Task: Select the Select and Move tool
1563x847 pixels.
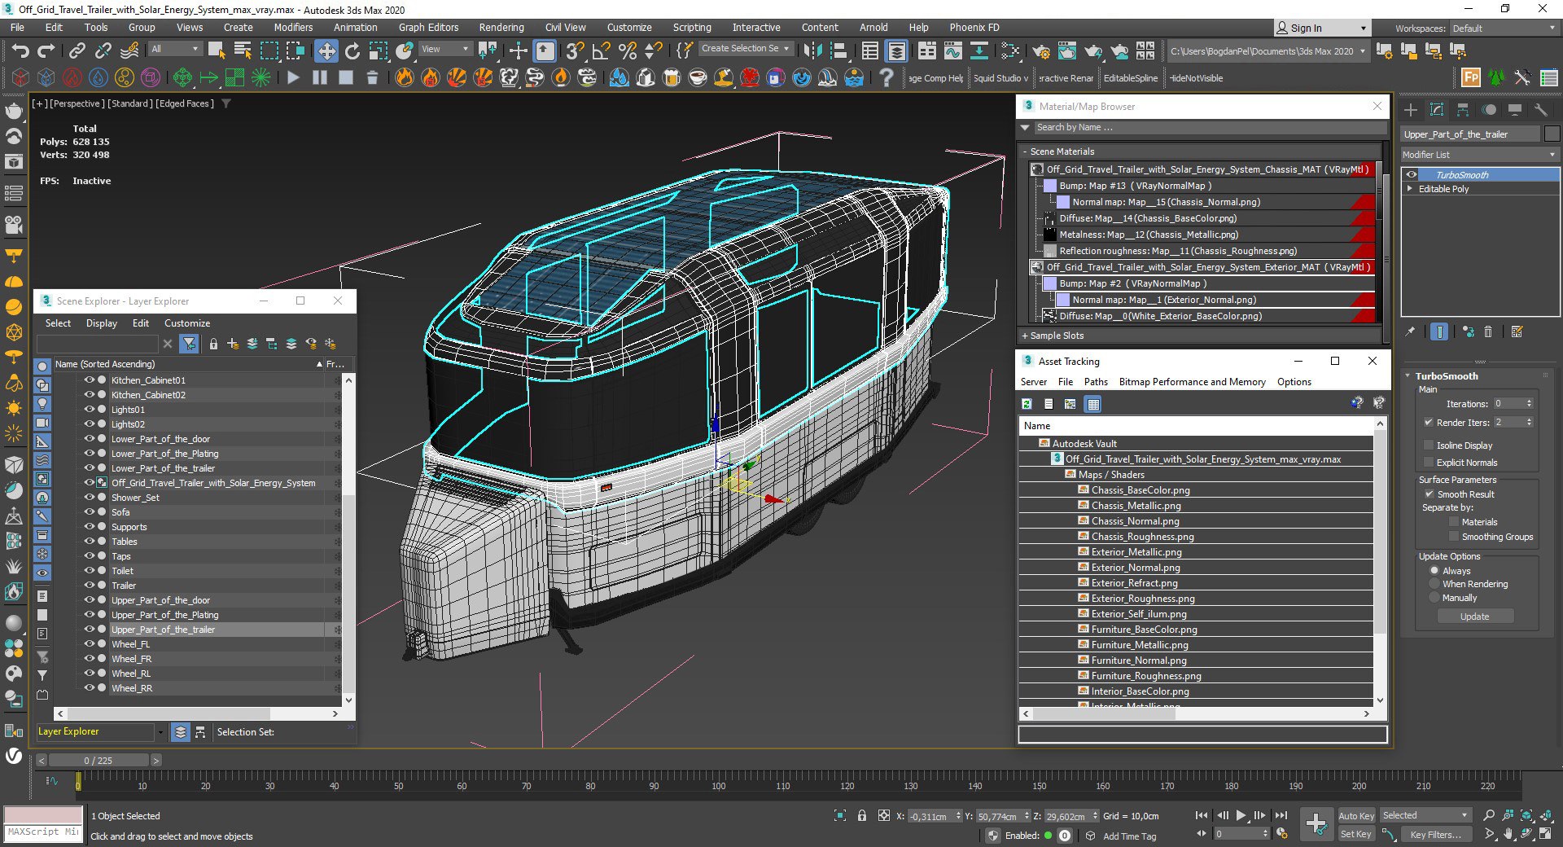Action: 326,50
